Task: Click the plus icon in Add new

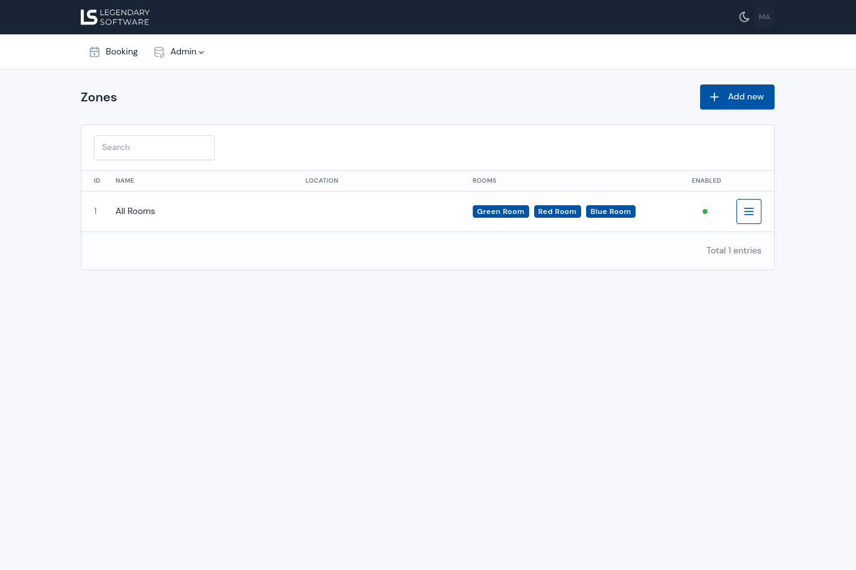Action: 714,97
